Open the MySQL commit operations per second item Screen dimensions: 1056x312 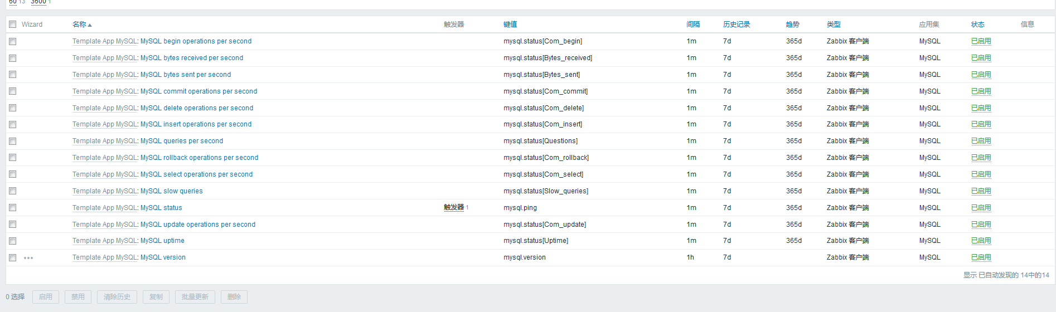pyautogui.click(x=198, y=91)
